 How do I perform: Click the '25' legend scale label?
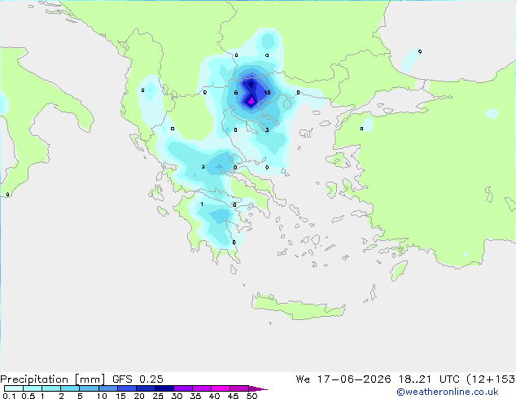[158, 396]
